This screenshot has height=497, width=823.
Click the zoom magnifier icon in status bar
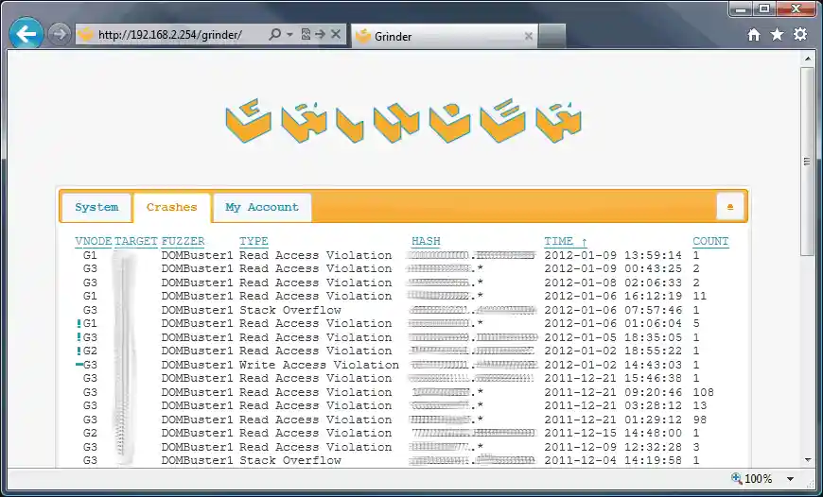(x=736, y=478)
